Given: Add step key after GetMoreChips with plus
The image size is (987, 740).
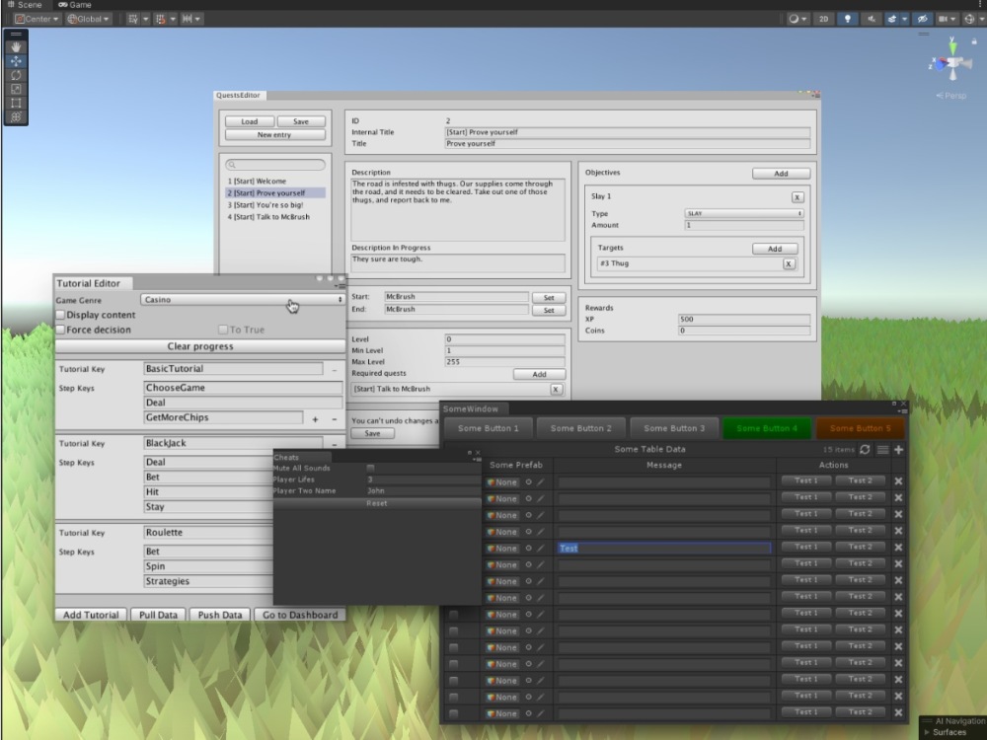Looking at the screenshot, I should click(316, 419).
